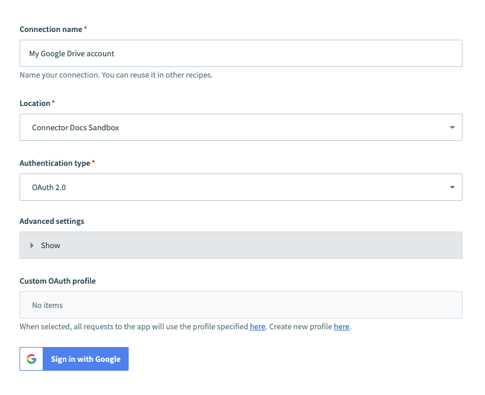Screen dimensions: 485x395
Task: Click 'here' link after Create new profile
Action: click(341, 326)
